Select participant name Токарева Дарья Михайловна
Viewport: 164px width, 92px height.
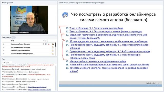(x=20, y=51)
